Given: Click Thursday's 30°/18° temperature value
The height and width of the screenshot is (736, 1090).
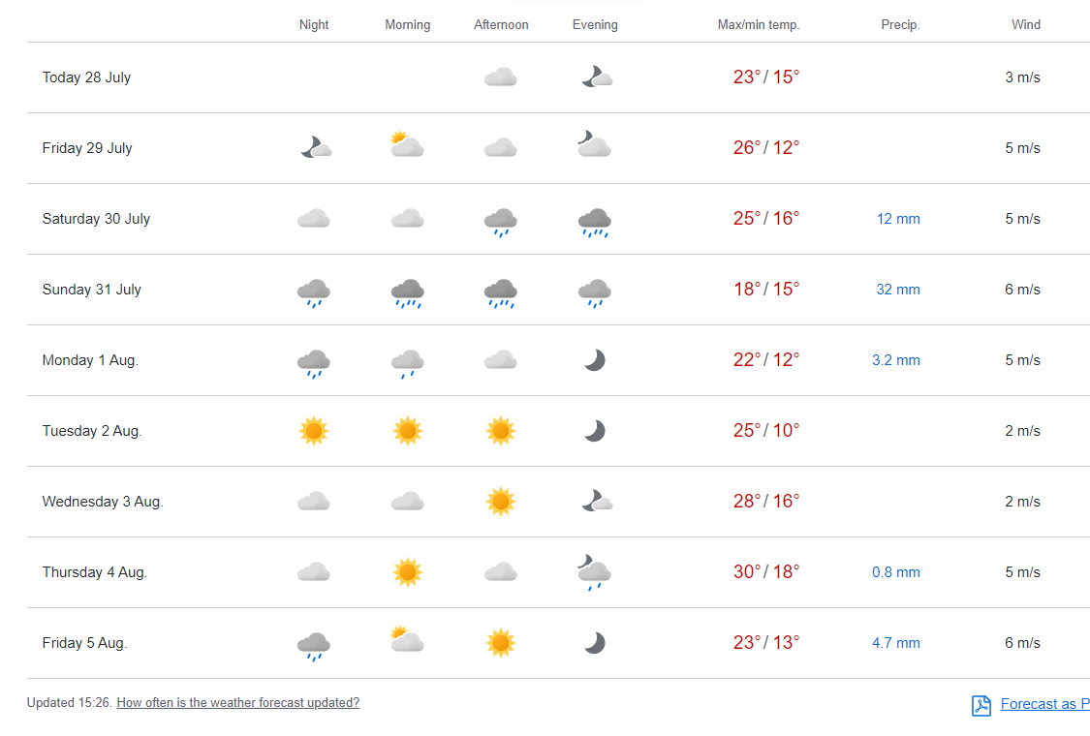Looking at the screenshot, I should pos(765,572).
